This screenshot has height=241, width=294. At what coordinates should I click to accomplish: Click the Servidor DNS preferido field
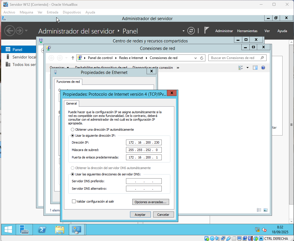pyautogui.click(x=144, y=181)
